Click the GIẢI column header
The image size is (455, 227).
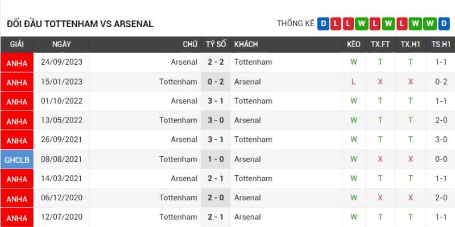pyautogui.click(x=17, y=44)
